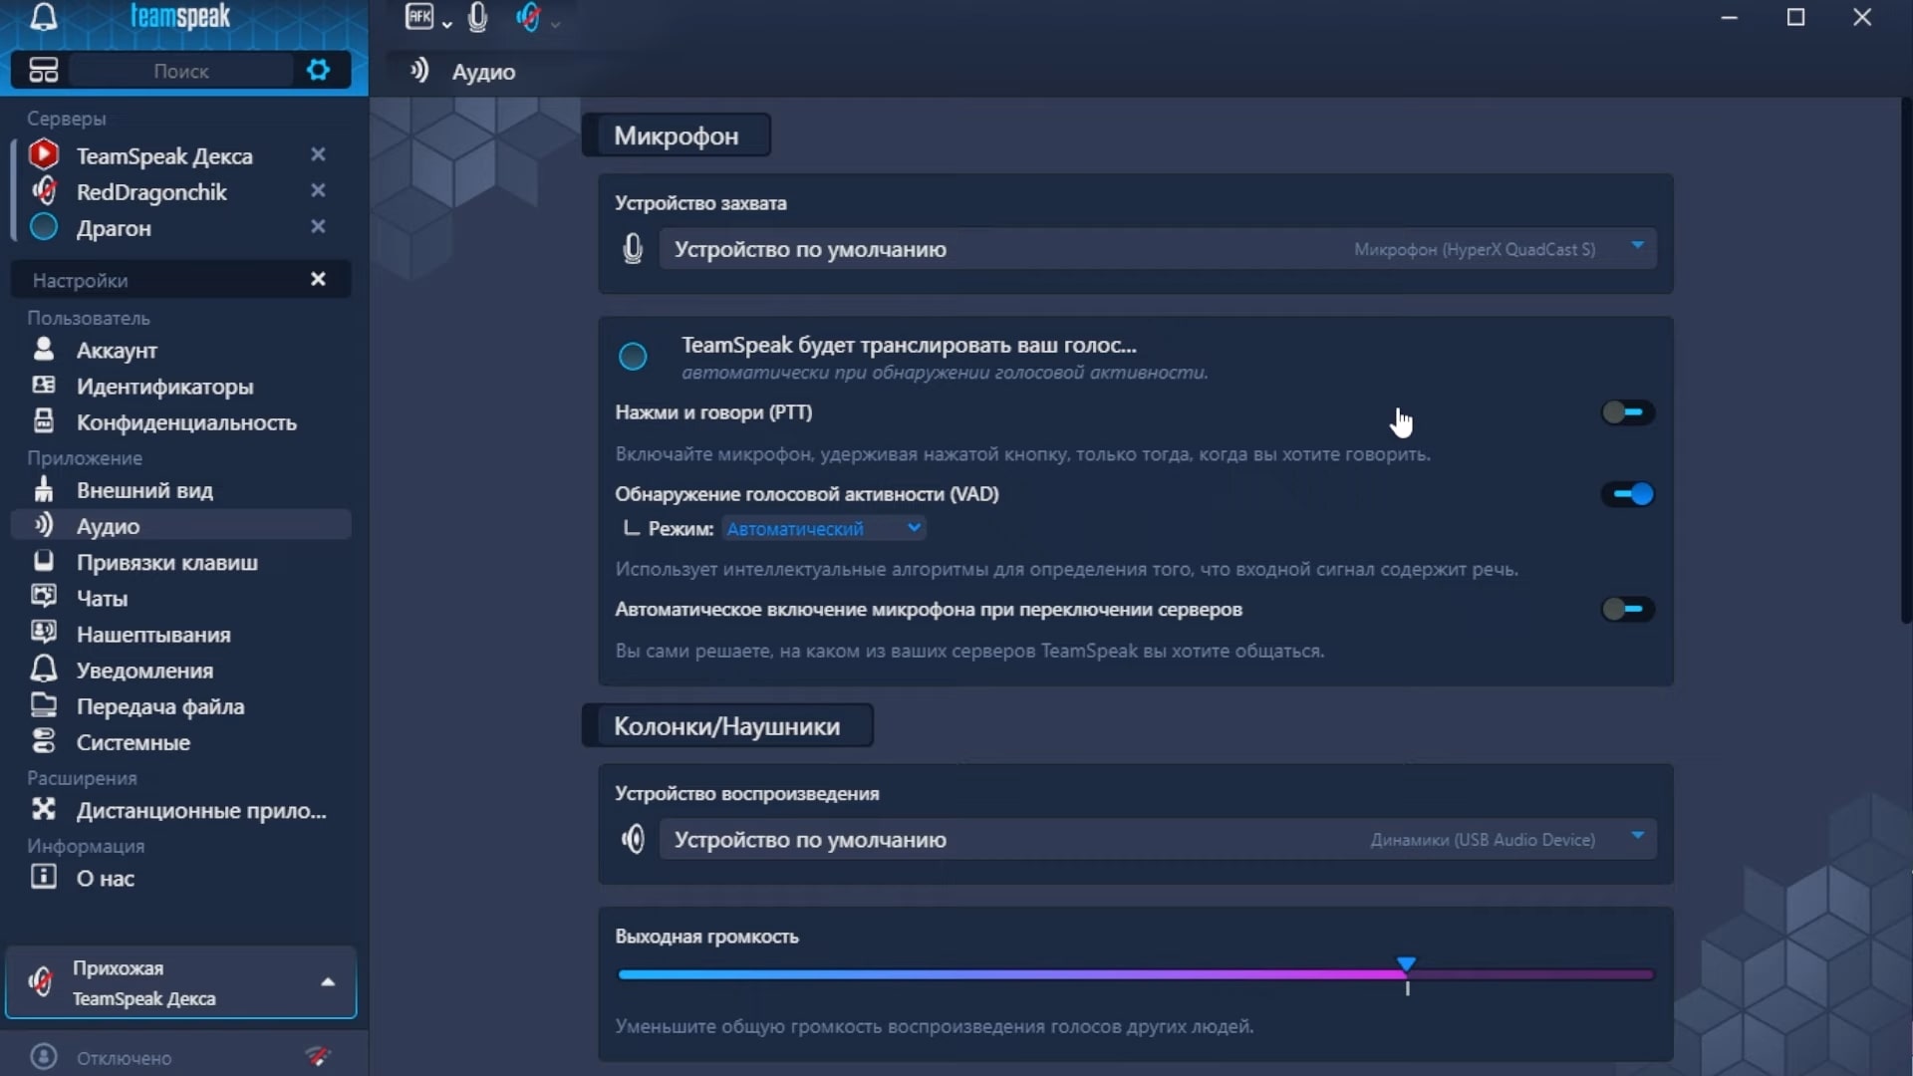
Task: Toggle the microphone mute icon in toolbar
Action: click(477, 17)
